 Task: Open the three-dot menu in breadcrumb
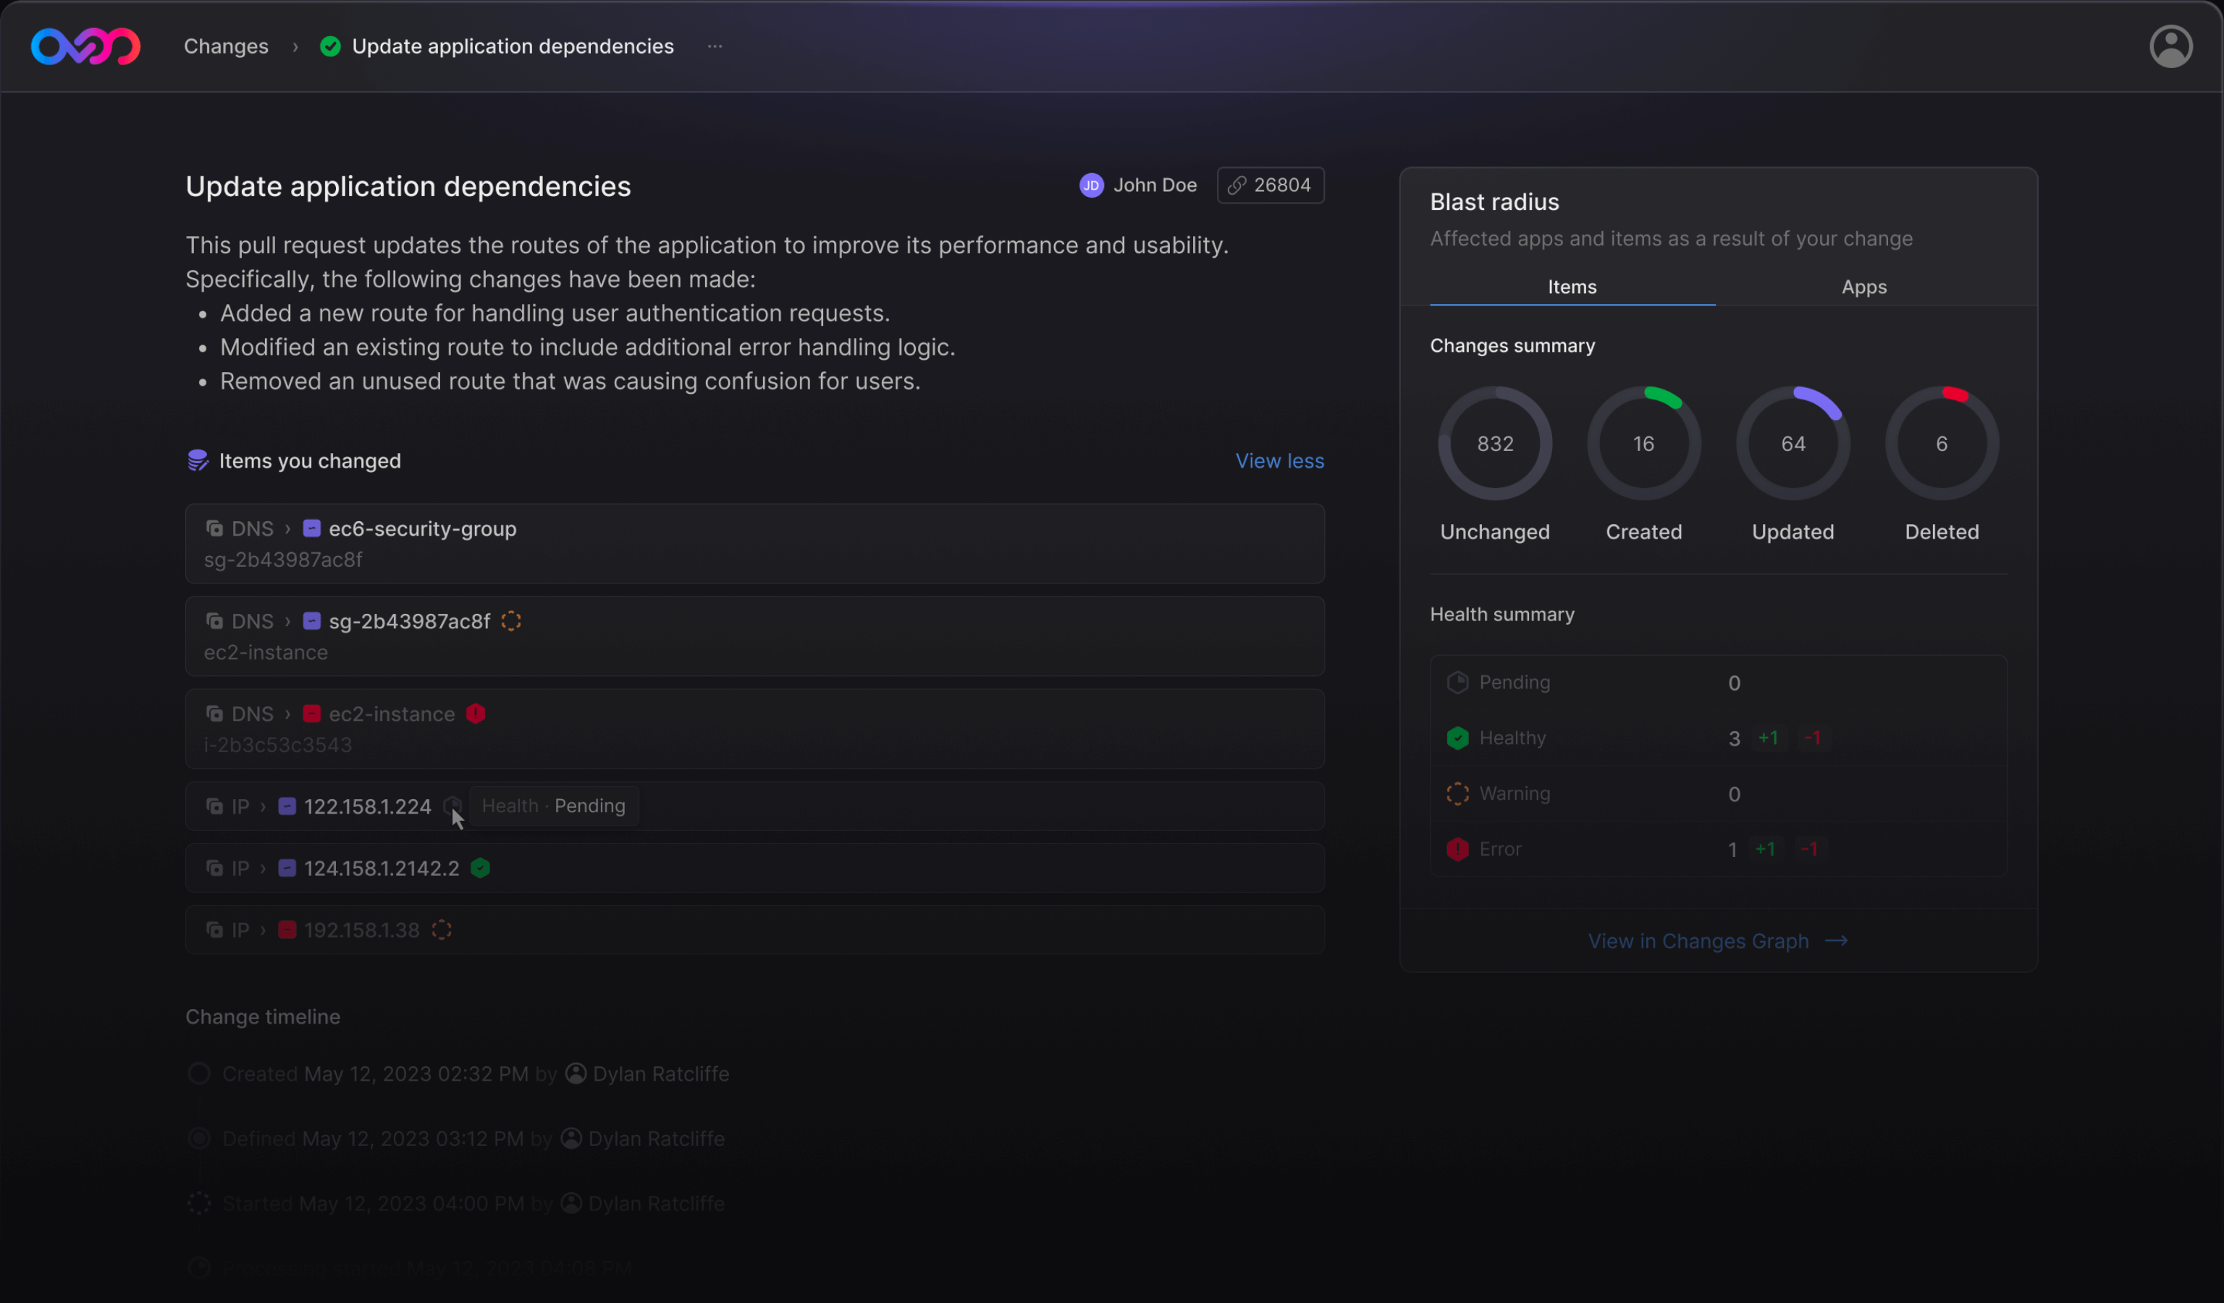715,46
